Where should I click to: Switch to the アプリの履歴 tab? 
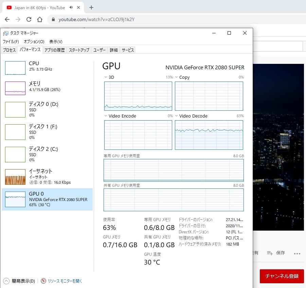[x=54, y=50]
